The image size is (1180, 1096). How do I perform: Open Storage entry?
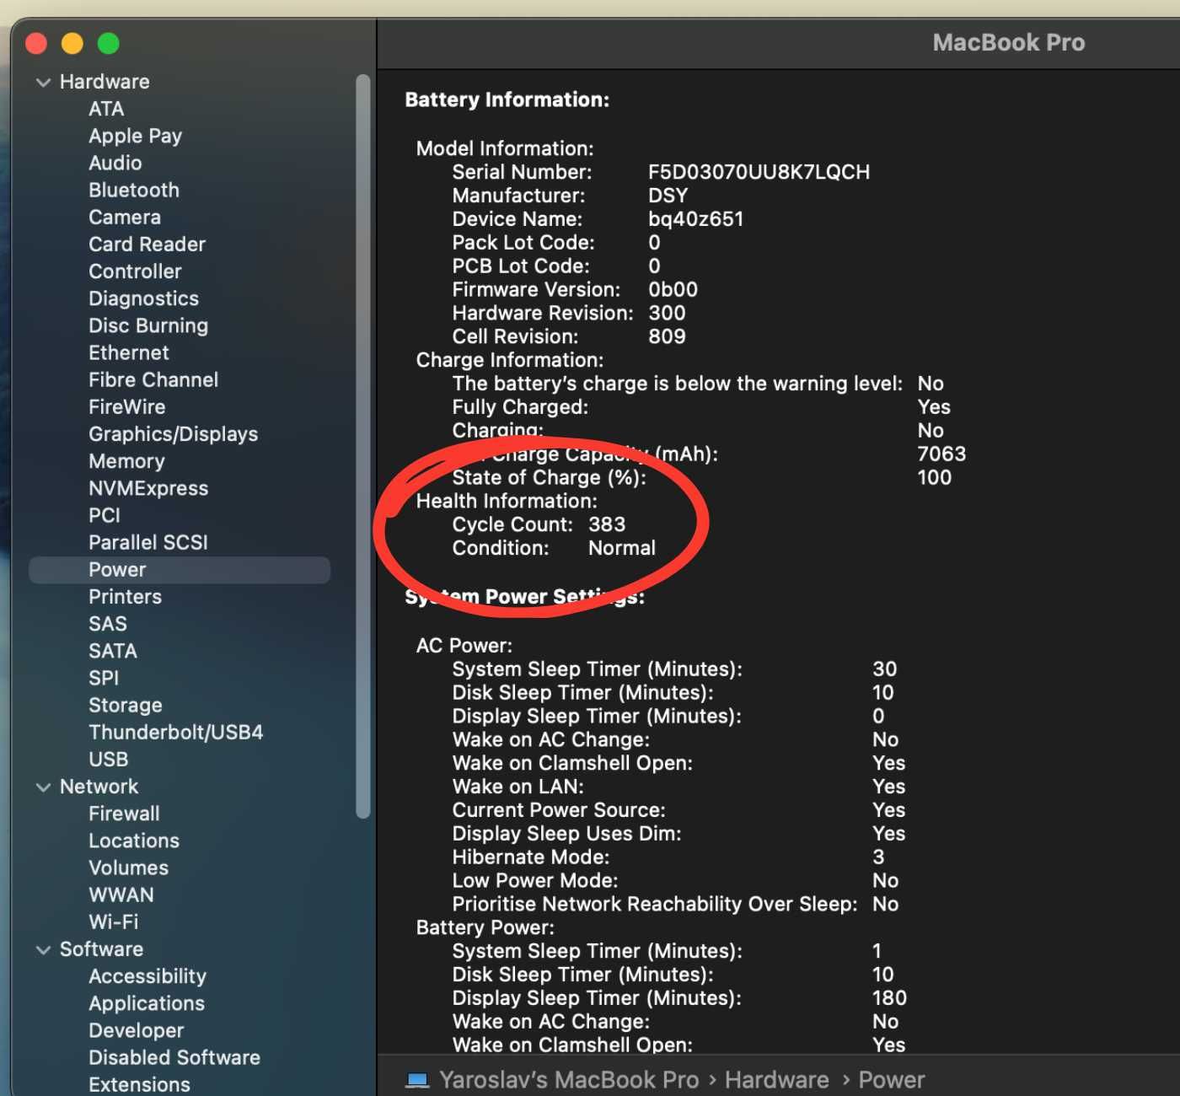[126, 705]
